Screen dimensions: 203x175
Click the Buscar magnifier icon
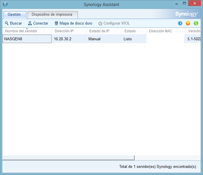pyautogui.click(x=7, y=23)
